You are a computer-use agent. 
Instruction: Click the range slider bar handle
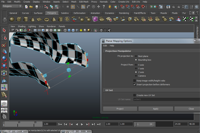click(145, 124)
